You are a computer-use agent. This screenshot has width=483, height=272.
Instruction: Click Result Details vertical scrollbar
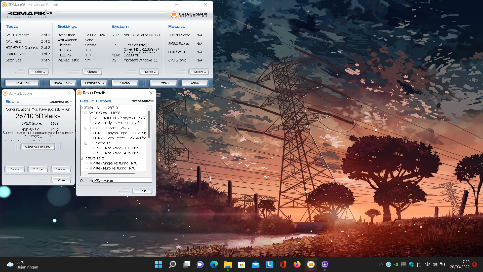(x=149, y=124)
